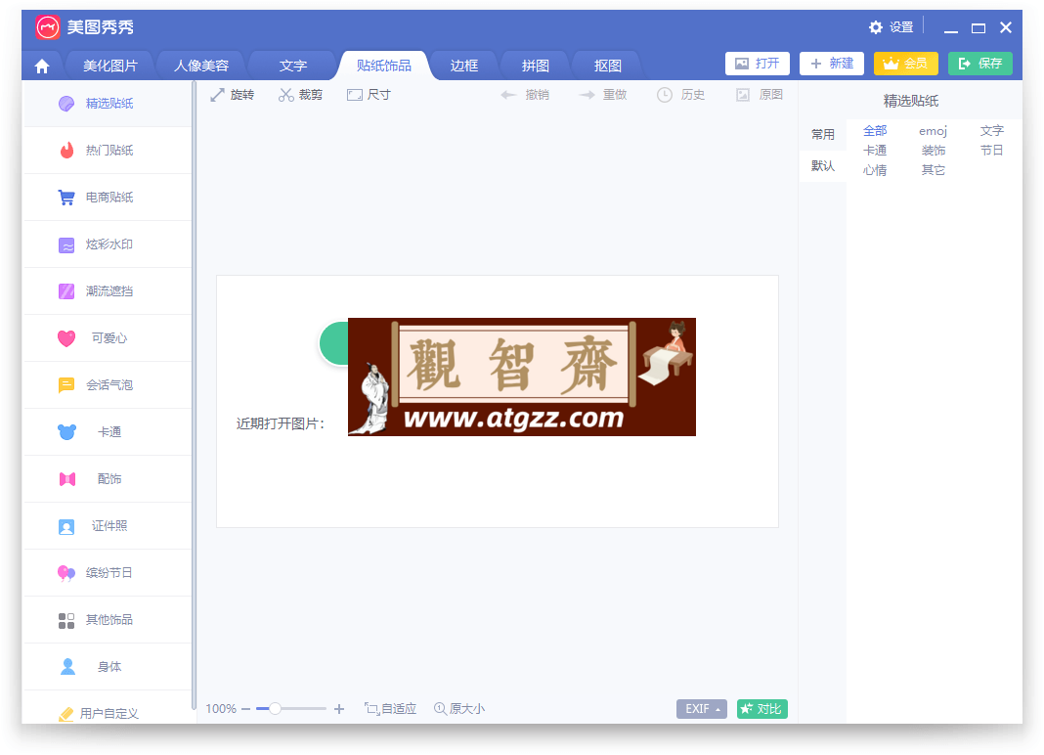Viewport: 1044px width, 755px height.
Task: Filter stickers by emoj
Action: (x=933, y=131)
